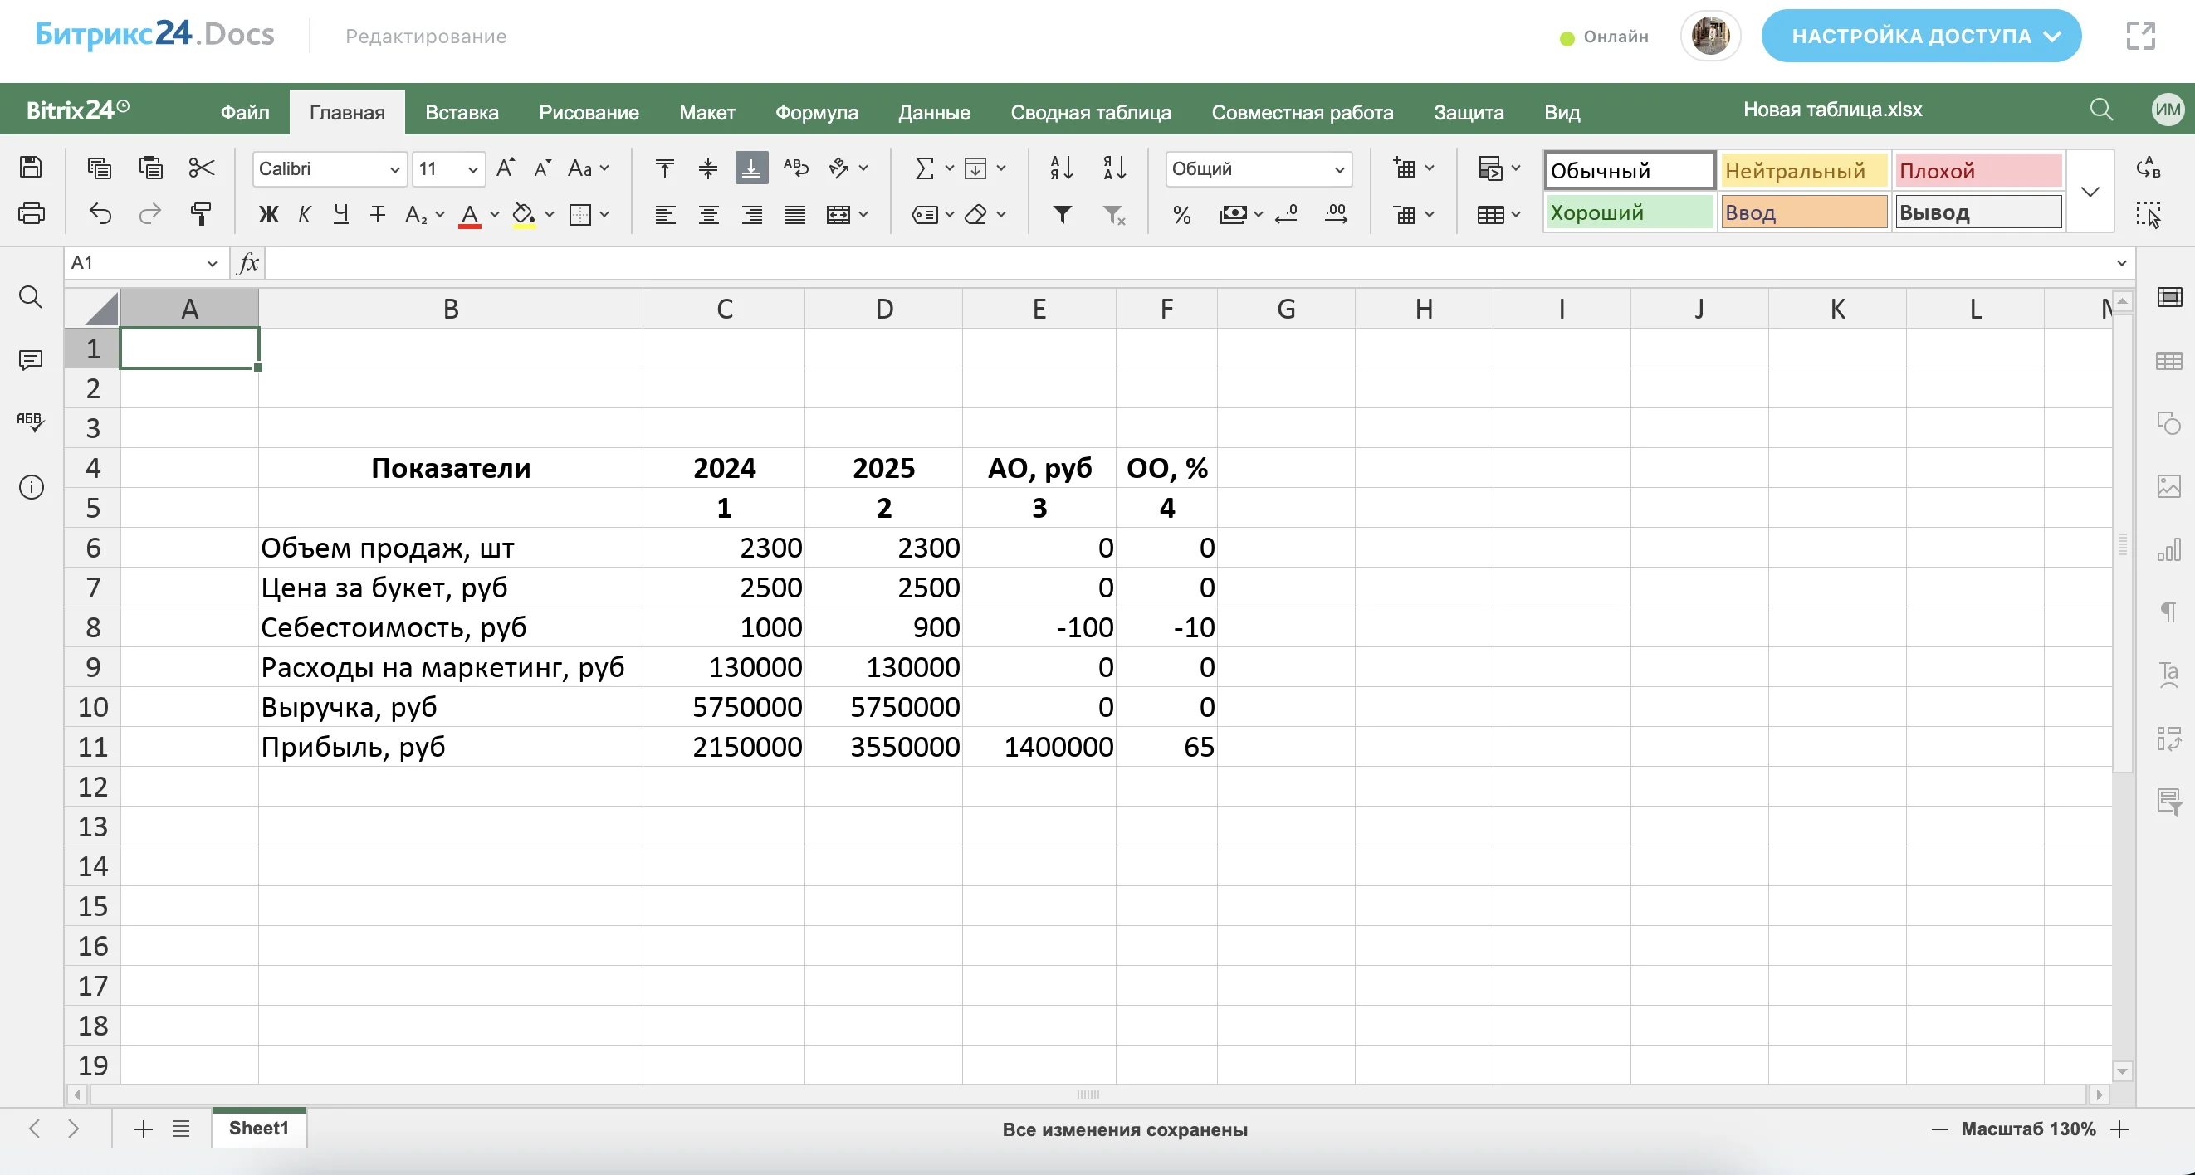Toggle underline Ч formatting
This screenshot has height=1175, width=2195.
341,215
